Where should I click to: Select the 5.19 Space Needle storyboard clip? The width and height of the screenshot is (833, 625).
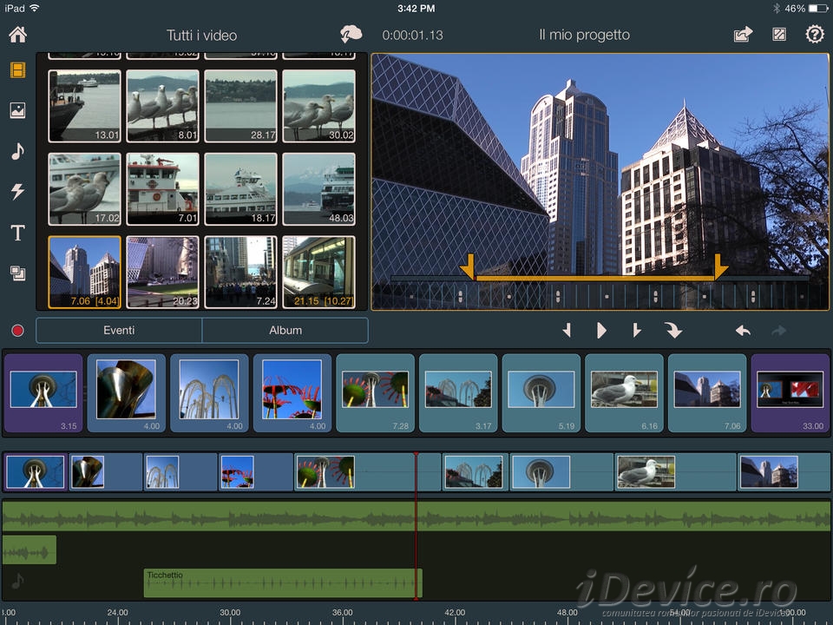pyautogui.click(x=541, y=392)
